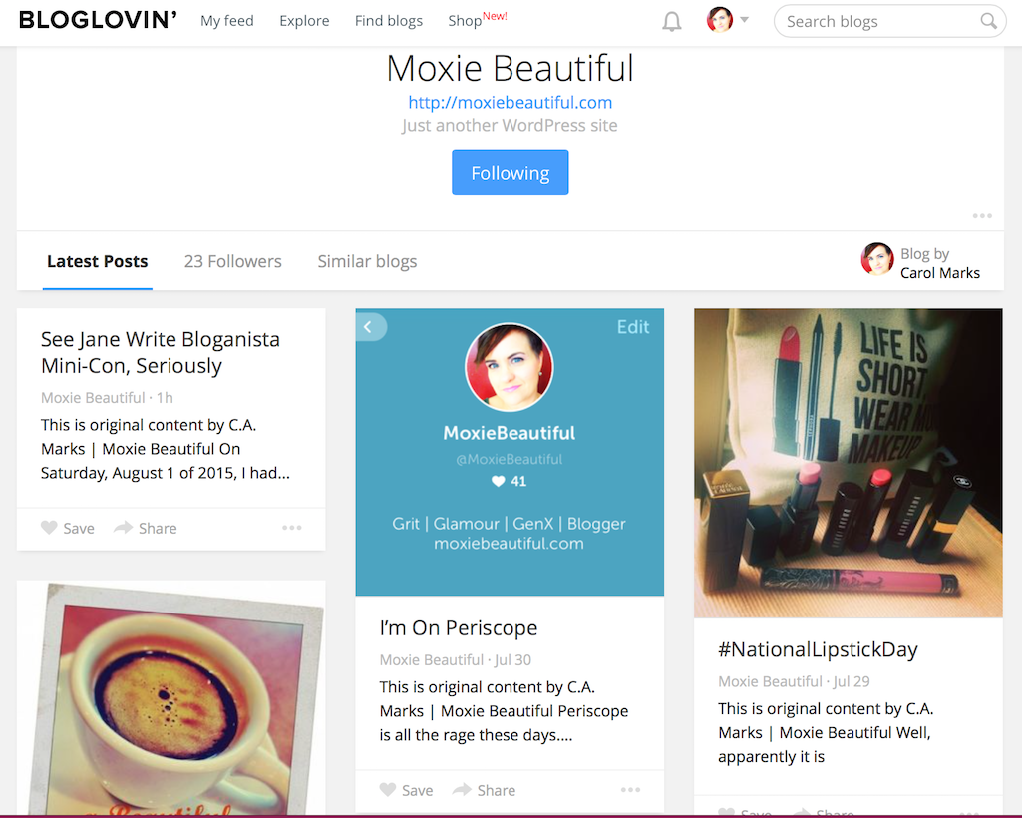Screen dimensions: 1022x818
Task: Open the coffee cup photo
Action: coord(170,698)
